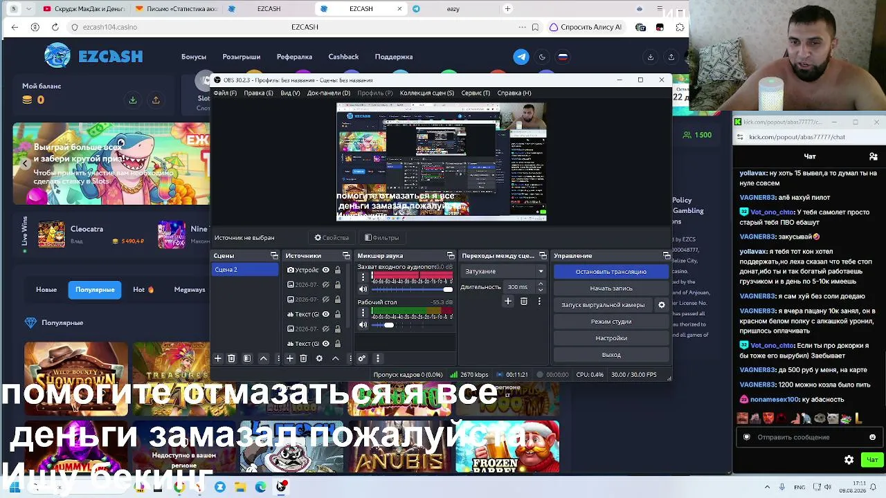The height and width of the screenshot is (498, 886).
Task: Select the Популярные category on EZCASH
Action: coord(95,290)
